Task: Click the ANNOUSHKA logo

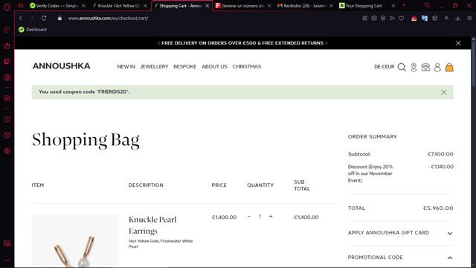Action: [x=61, y=66]
